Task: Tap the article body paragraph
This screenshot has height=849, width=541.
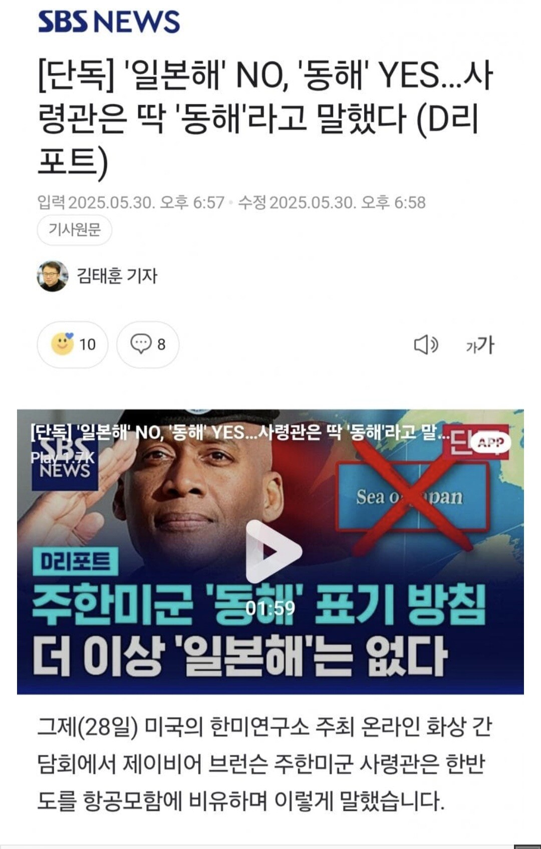Action: pos(264,764)
